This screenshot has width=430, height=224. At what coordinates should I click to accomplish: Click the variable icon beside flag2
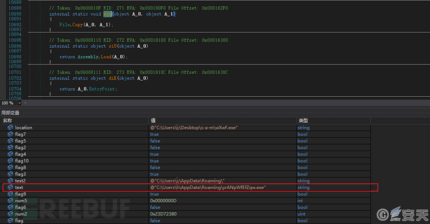click(x=11, y=147)
